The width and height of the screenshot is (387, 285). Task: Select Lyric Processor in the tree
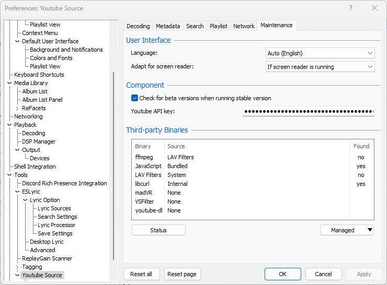(x=56, y=225)
